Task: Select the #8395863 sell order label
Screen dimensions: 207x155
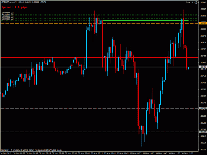Action: coord(8,19)
